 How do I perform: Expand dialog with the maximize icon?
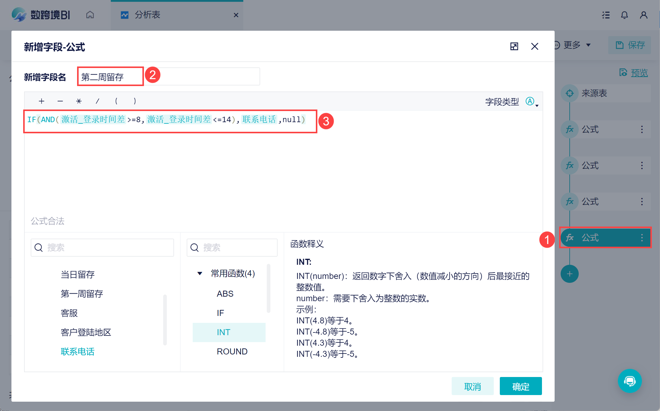[514, 46]
